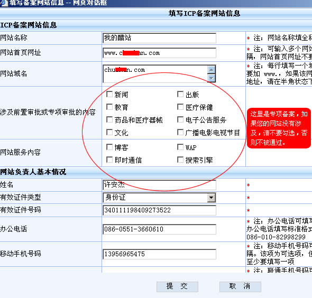312x298 pixels.
Task: Enable the 教育 checkbox
Action: (x=109, y=107)
